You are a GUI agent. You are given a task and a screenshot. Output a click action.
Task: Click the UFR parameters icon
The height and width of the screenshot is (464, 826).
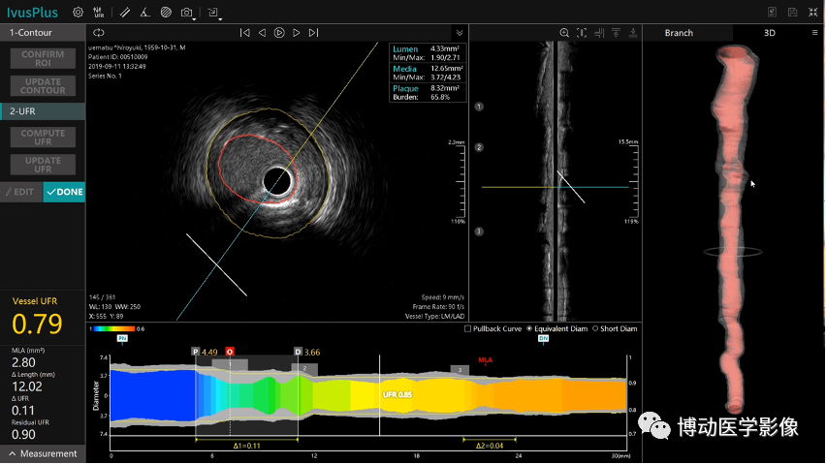98,13
